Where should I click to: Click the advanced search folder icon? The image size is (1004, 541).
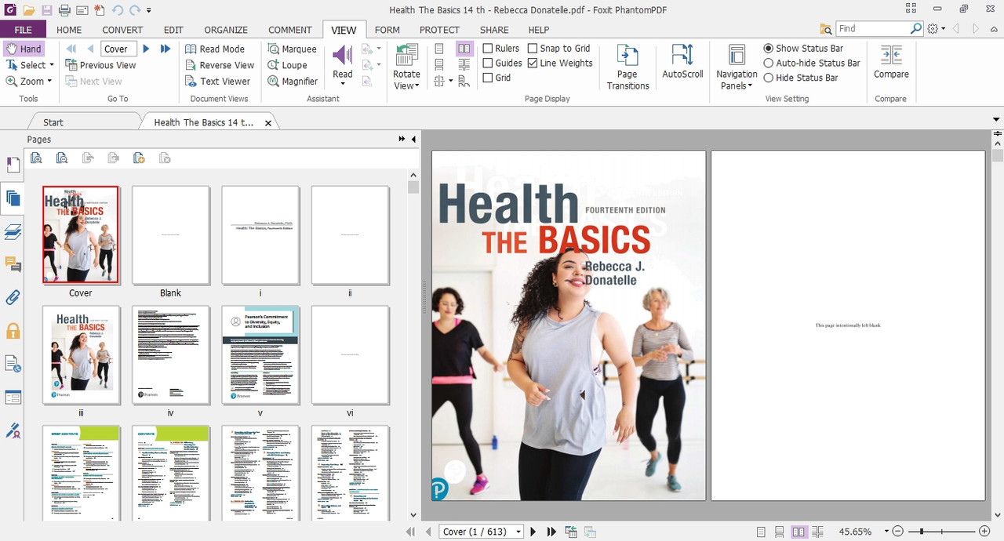826,29
